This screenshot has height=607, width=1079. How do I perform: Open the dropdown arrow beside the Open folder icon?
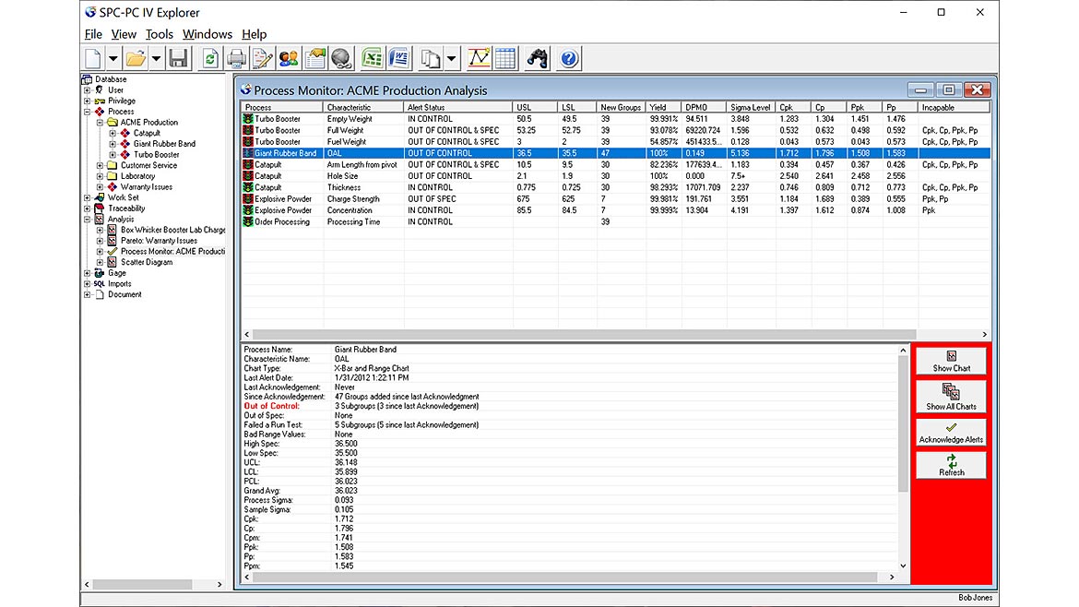coord(156,59)
